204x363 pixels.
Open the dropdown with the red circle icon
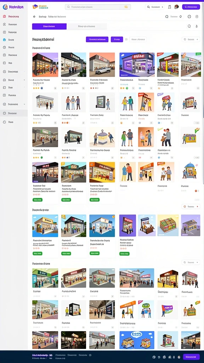click(191, 207)
